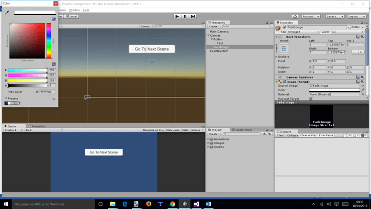Open Google Chrome from the taskbar

(173, 204)
